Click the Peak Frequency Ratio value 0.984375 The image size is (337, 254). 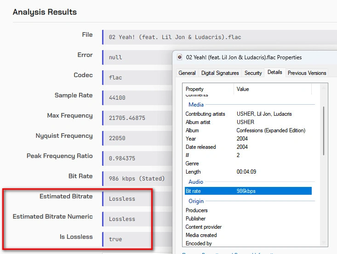(122, 158)
